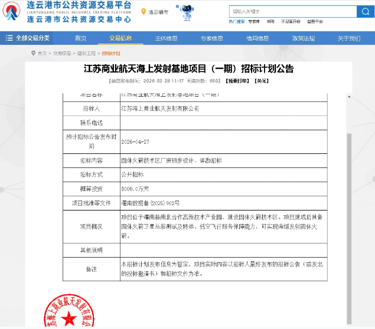This screenshot has height=329, width=375.
Task: Open the 主体信息 nav tab
Action: pyautogui.click(x=166, y=38)
